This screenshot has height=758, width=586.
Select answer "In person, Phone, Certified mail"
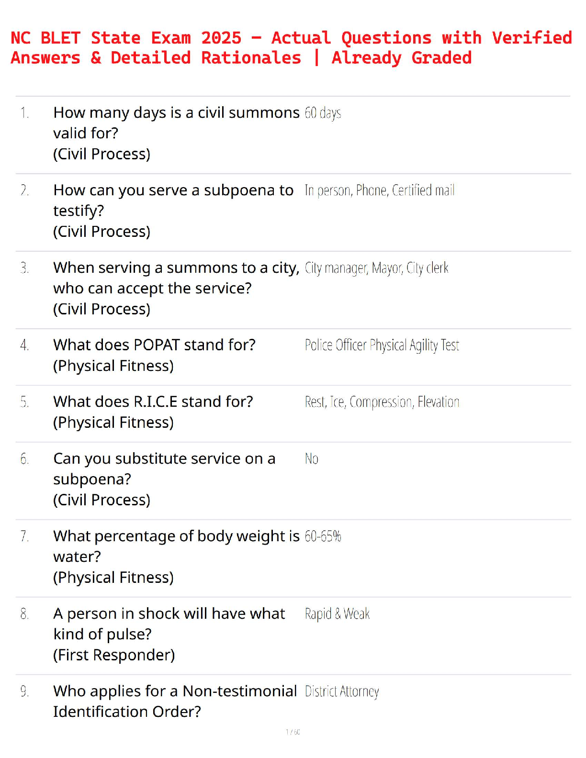[380, 190]
